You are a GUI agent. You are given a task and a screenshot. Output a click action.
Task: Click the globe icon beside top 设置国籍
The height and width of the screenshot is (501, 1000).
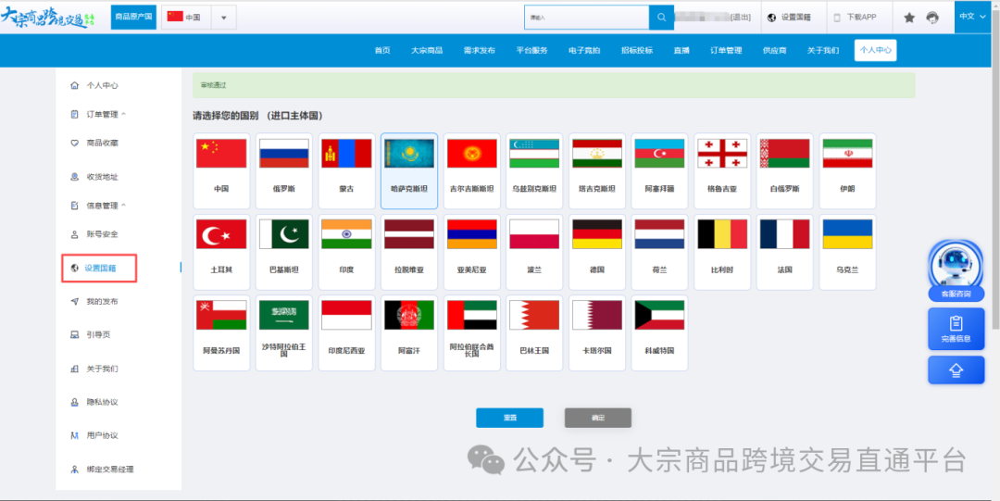[x=772, y=18]
